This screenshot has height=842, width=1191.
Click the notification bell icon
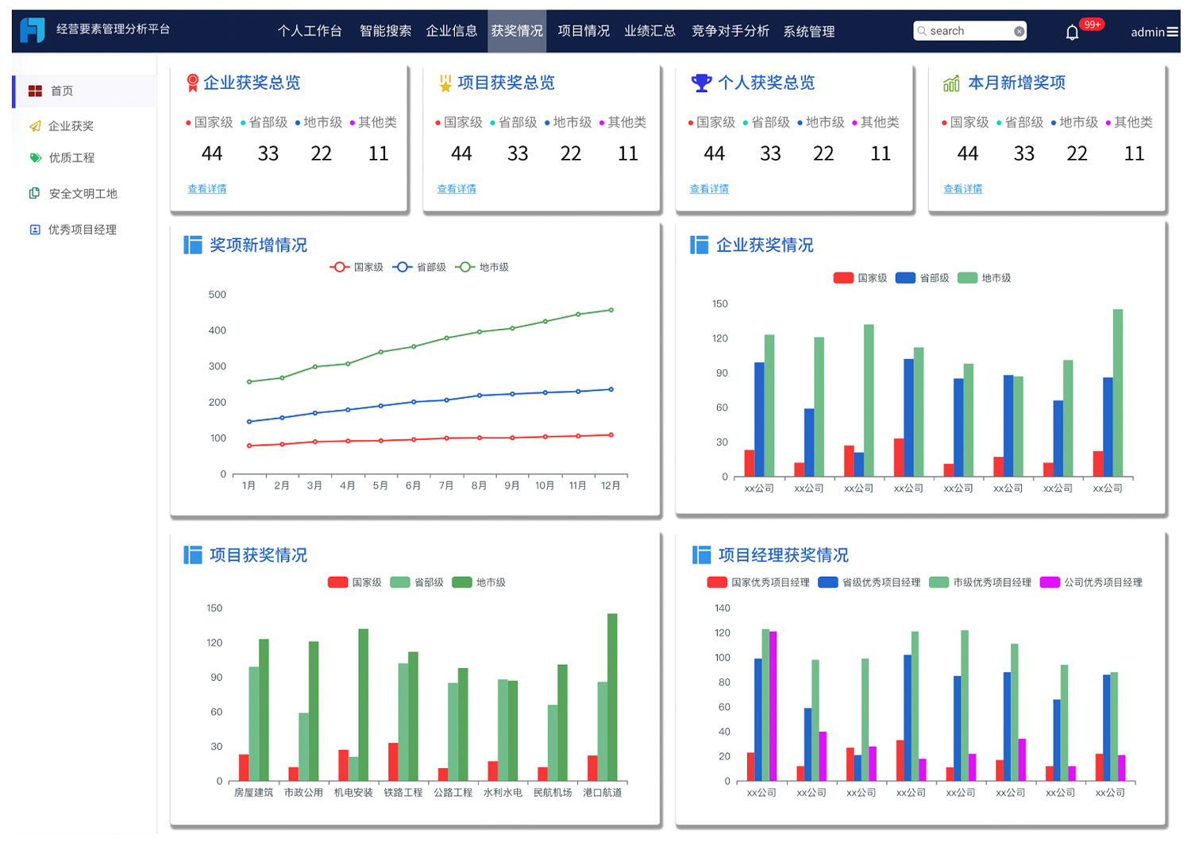click(1072, 32)
